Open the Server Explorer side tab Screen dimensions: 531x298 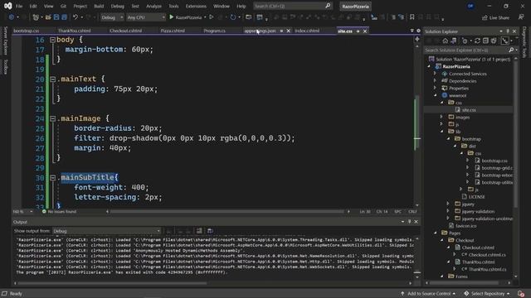6,41
